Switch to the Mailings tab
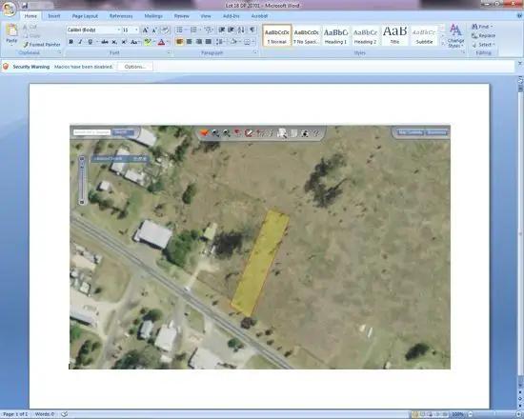The height and width of the screenshot is (419, 524). [x=153, y=16]
